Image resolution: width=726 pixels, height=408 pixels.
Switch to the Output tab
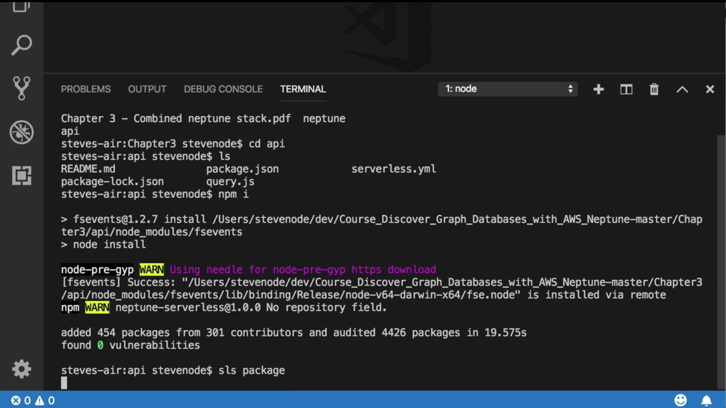(147, 89)
